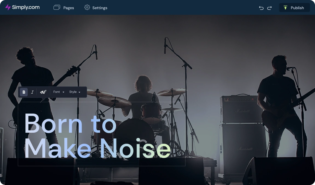Open the Font dropdown

click(59, 92)
